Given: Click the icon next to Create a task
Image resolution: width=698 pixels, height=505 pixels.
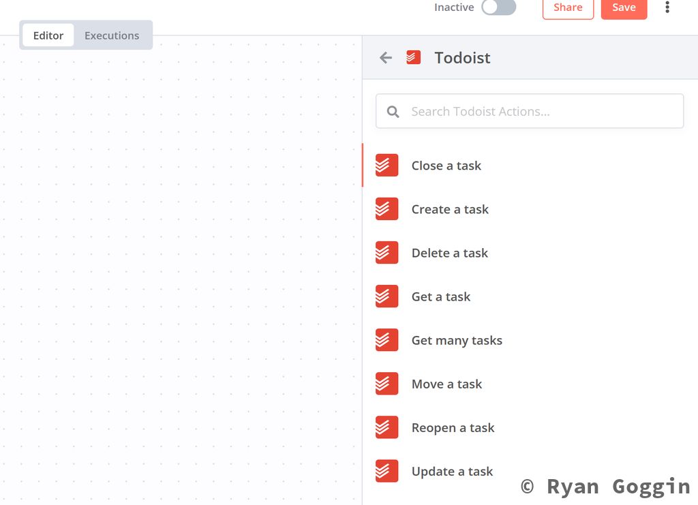Looking at the screenshot, I should pos(386,209).
